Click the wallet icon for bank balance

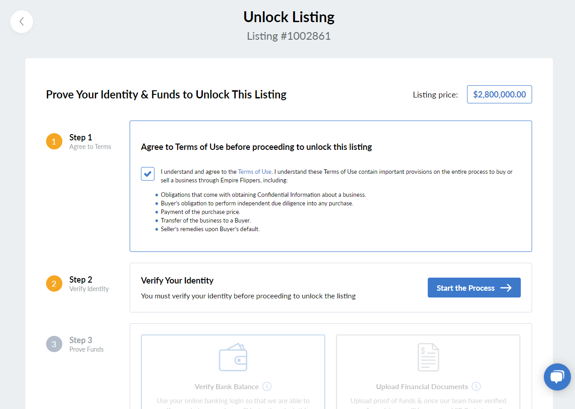tap(233, 358)
